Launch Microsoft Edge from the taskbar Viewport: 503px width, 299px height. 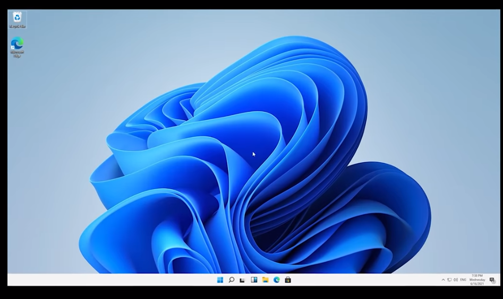pyautogui.click(x=277, y=280)
